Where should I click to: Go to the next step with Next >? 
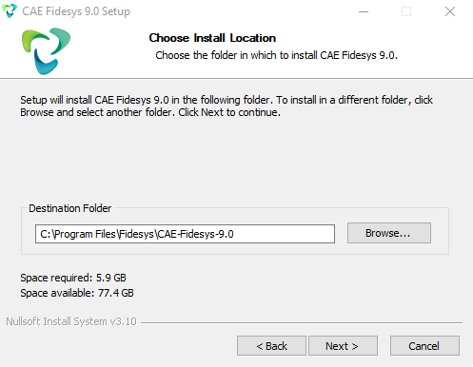click(x=343, y=346)
